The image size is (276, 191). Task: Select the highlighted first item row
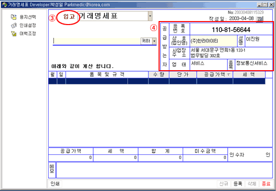[x=157, y=81]
